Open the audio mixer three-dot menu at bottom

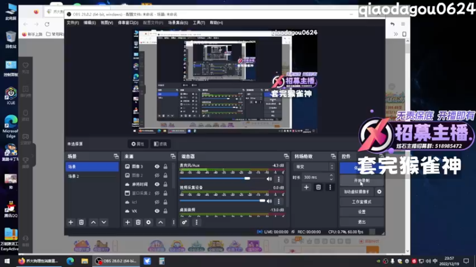coord(196,222)
